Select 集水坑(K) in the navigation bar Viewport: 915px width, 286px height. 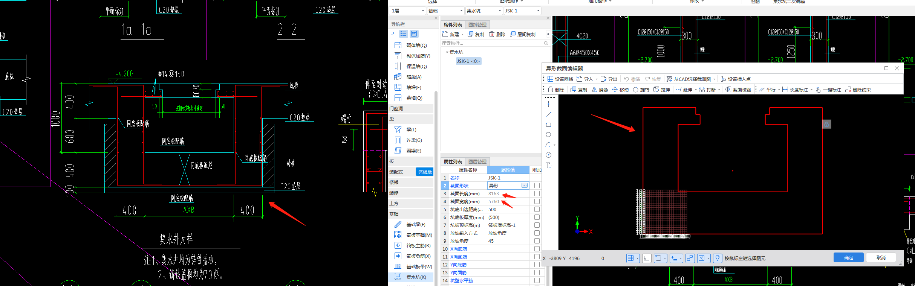(410, 277)
